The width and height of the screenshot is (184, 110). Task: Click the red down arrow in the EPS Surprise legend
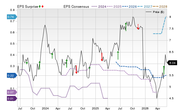[x=43, y=6]
